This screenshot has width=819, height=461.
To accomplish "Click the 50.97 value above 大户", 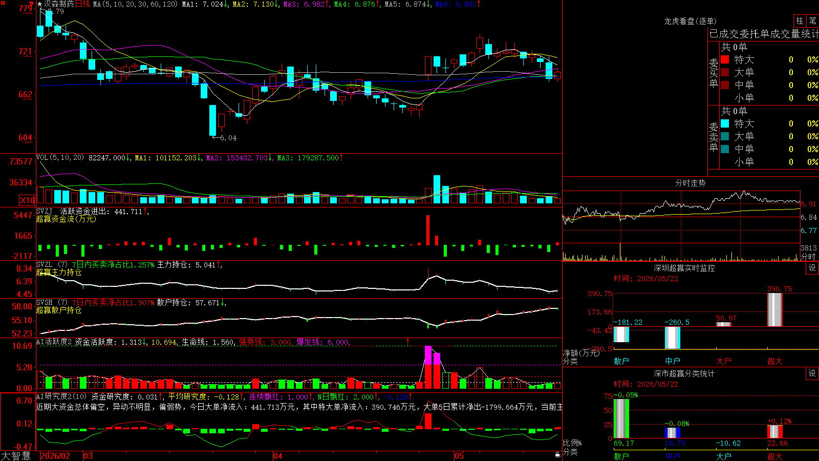I will (x=726, y=318).
